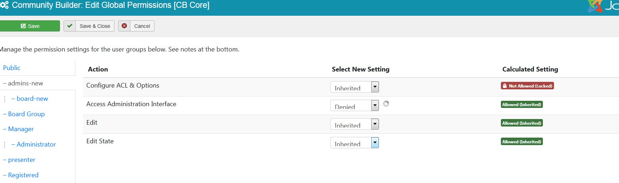
Task: Click the gears icon beside Community Builder title
Action: pyautogui.click(x=4, y=5)
